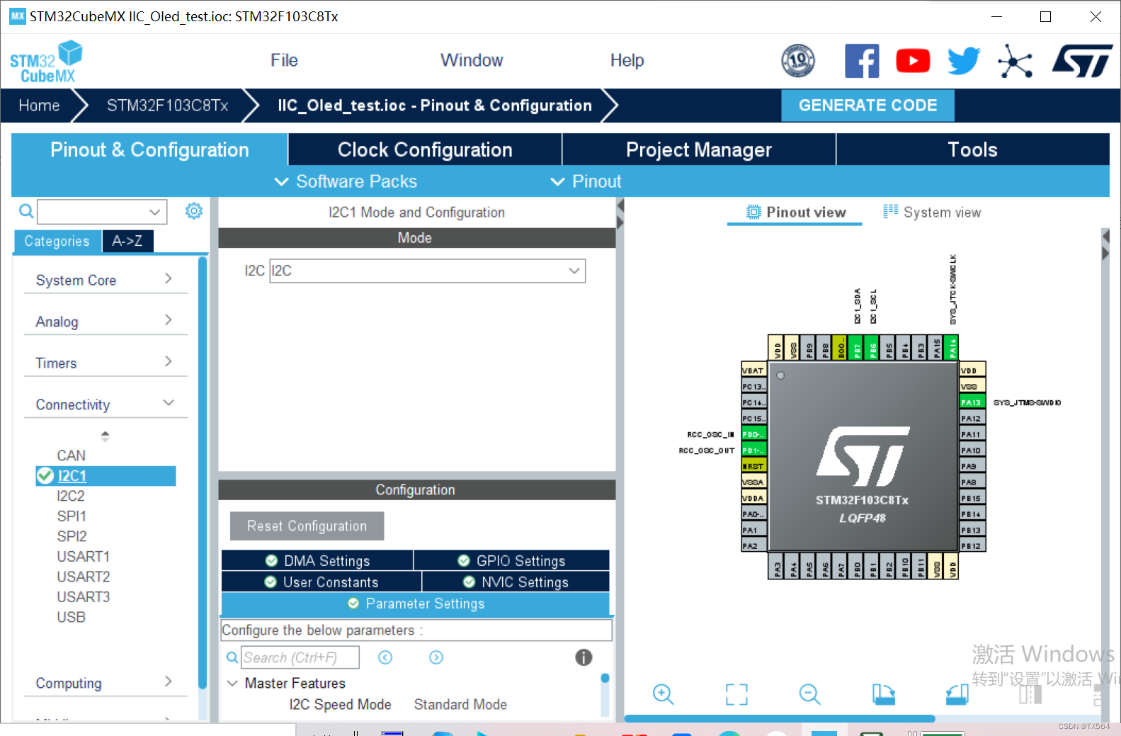The height and width of the screenshot is (736, 1121).
Task: Select the Pinout view tab
Action: (795, 213)
